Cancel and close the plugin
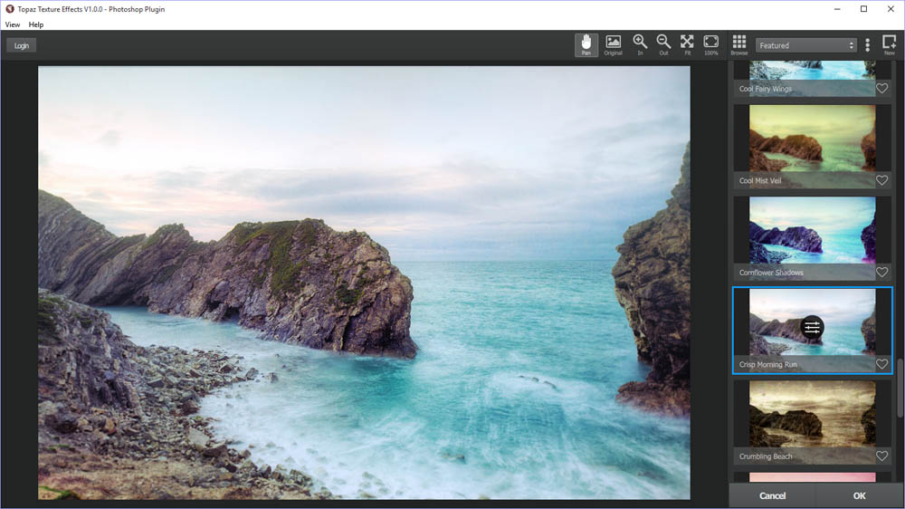 pyautogui.click(x=772, y=495)
